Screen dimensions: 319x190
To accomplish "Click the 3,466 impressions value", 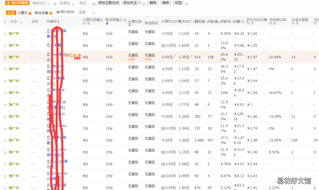I will pos(199,140).
